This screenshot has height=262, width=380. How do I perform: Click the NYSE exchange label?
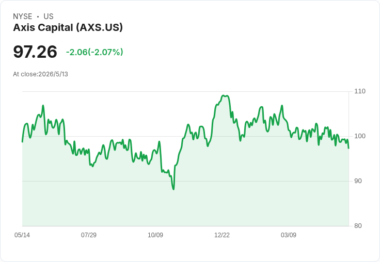(x=23, y=17)
